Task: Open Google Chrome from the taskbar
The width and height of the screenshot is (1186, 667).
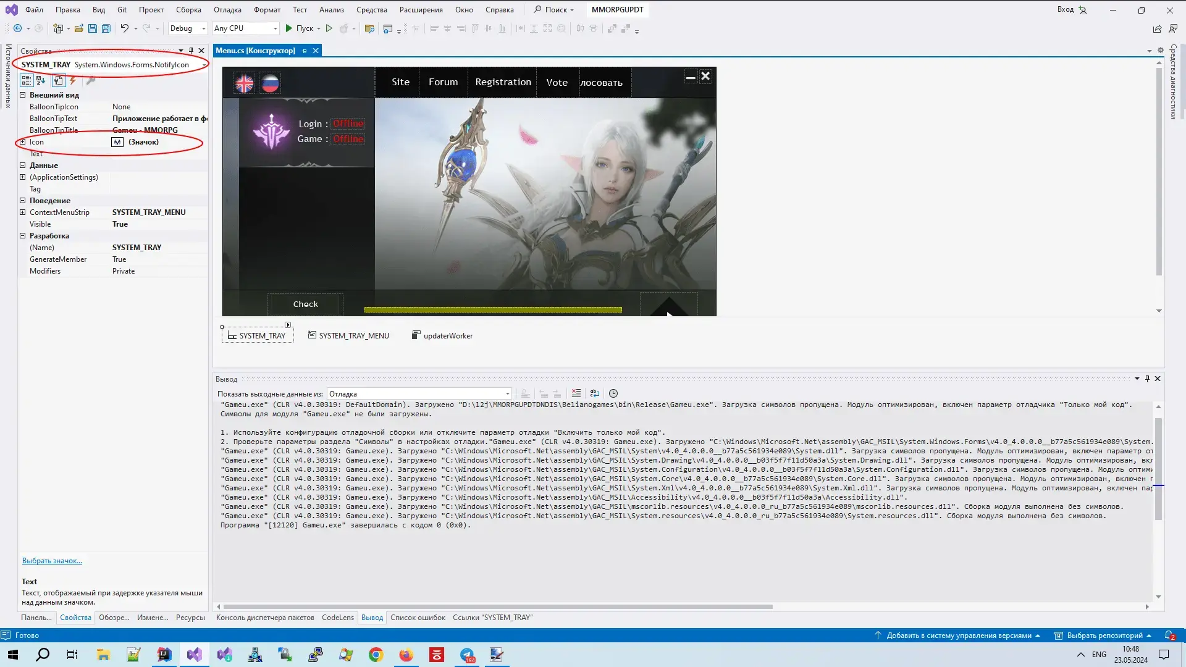Action: pyautogui.click(x=376, y=655)
